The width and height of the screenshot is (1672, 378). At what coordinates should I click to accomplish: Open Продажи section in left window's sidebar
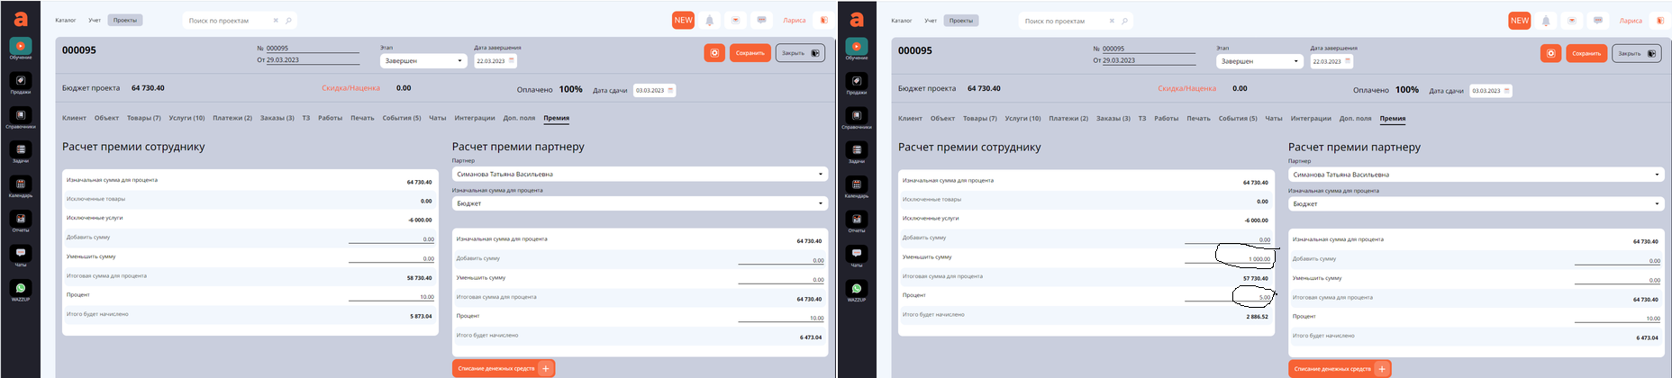(x=21, y=81)
